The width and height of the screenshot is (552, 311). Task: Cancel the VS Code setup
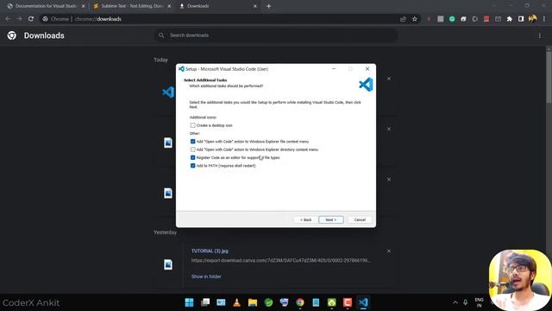pyautogui.click(x=360, y=219)
